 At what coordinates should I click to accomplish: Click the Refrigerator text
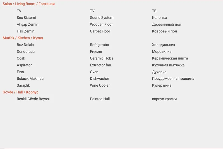click(x=100, y=45)
